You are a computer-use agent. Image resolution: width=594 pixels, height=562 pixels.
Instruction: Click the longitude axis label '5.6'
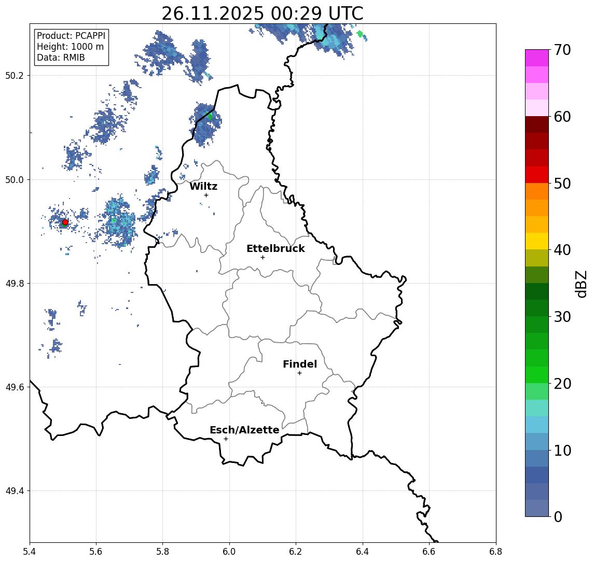[96, 552]
